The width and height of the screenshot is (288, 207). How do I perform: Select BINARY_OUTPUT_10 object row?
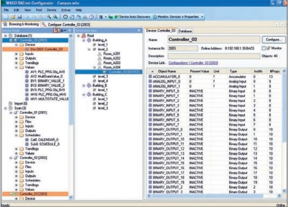point(214,139)
